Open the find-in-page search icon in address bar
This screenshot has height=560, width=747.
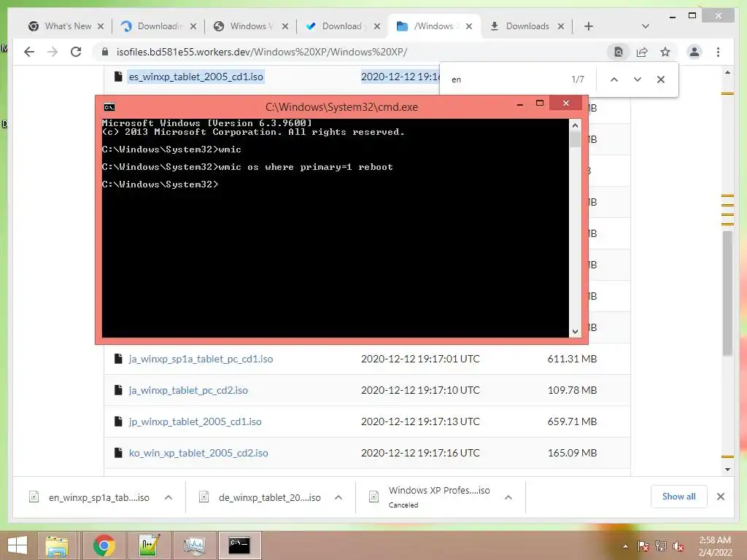coord(619,52)
